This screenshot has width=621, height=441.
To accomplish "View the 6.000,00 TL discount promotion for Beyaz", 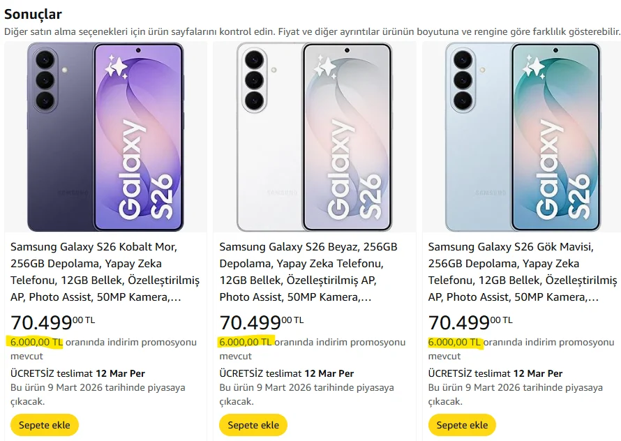I will tap(245, 343).
